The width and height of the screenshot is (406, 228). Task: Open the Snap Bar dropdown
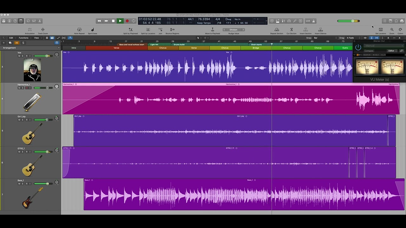(325, 38)
